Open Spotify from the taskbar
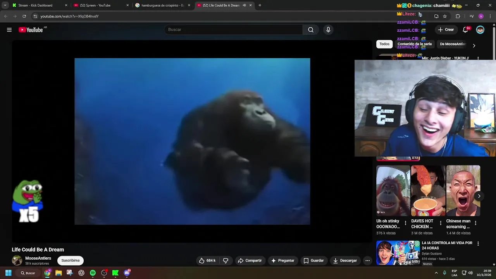 tap(93, 273)
